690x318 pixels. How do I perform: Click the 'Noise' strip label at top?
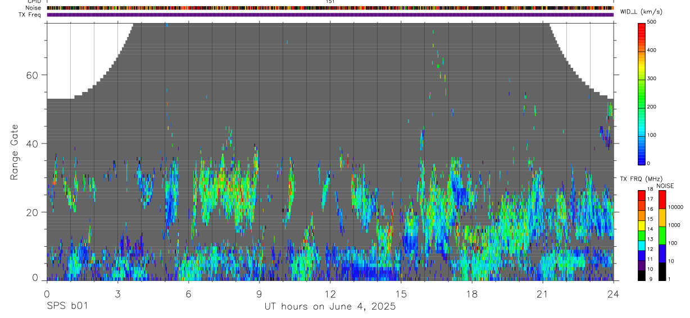(x=34, y=8)
